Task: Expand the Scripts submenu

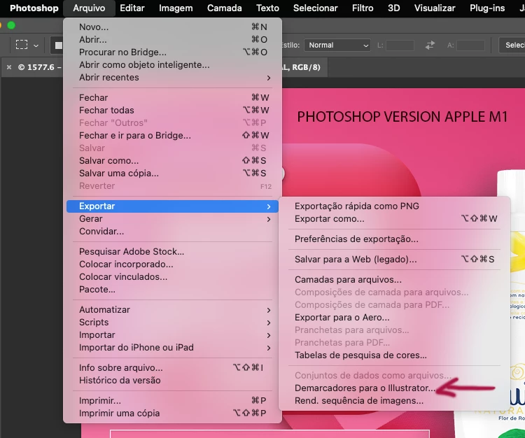Action: [172, 323]
